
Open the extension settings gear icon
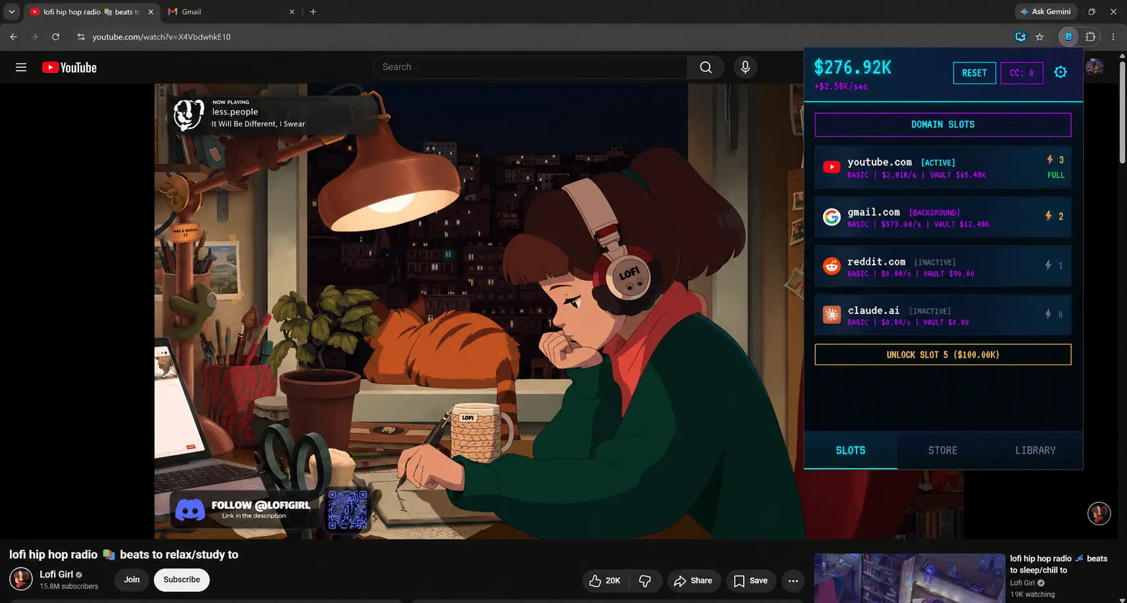click(x=1061, y=72)
